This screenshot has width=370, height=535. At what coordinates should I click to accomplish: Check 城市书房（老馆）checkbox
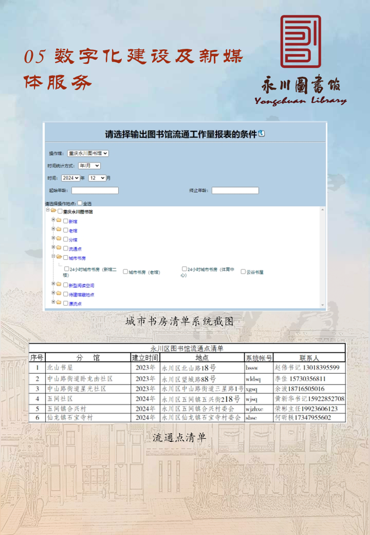pos(125,272)
